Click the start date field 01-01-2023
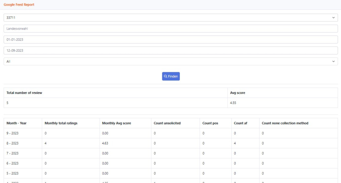The width and height of the screenshot is (341, 183). coord(171,40)
